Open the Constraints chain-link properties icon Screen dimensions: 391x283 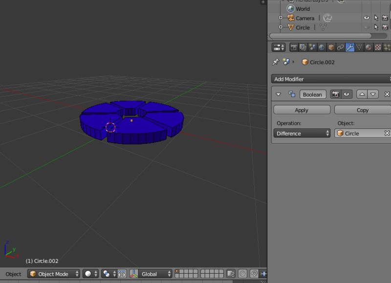point(340,47)
